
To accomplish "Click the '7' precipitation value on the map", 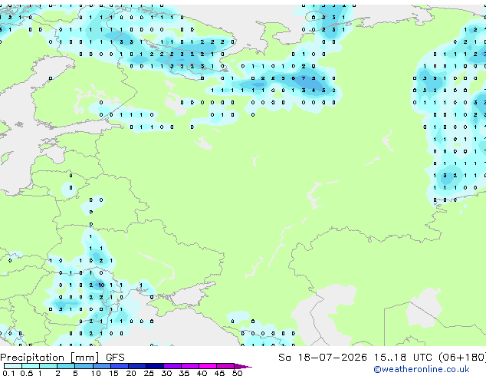I will tap(303, 78).
